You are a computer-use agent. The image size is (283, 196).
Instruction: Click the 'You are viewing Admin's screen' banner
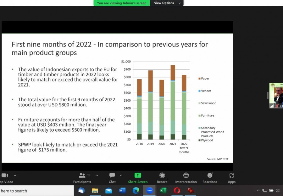122,3
